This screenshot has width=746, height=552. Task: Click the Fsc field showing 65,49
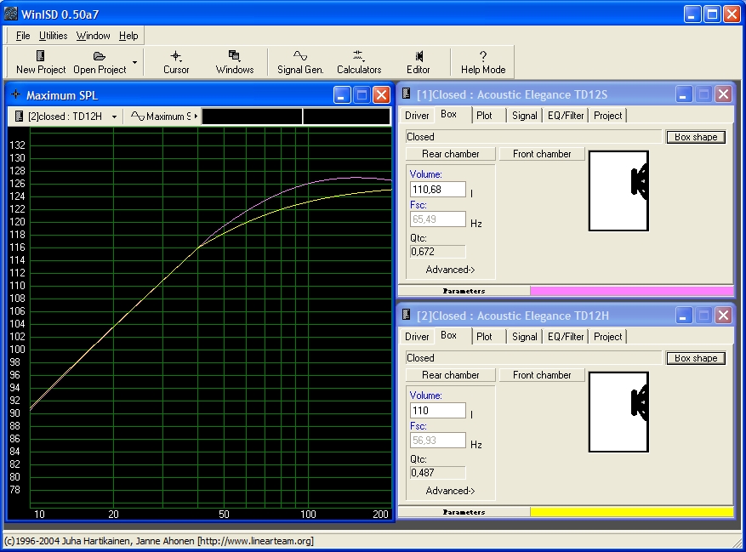(438, 219)
